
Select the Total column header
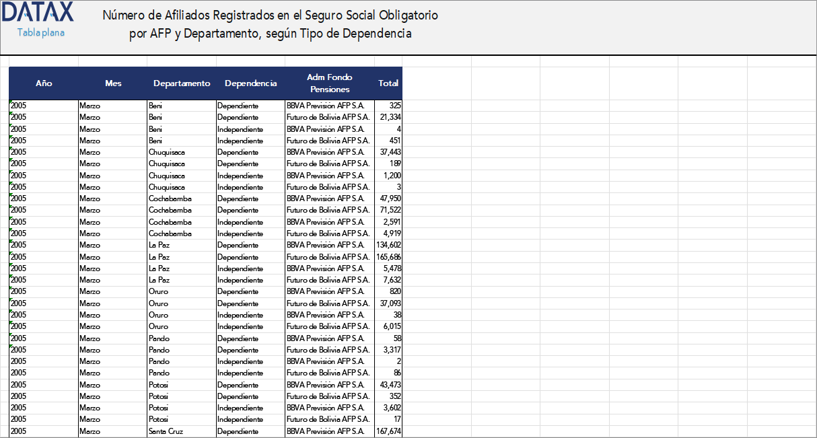pyautogui.click(x=388, y=83)
